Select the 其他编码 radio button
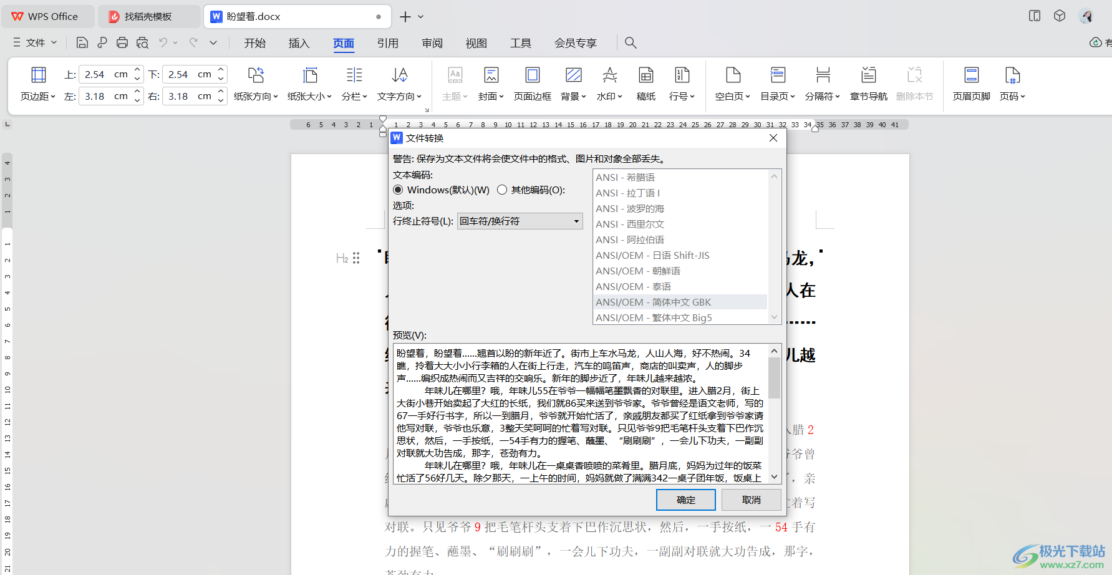 point(502,190)
